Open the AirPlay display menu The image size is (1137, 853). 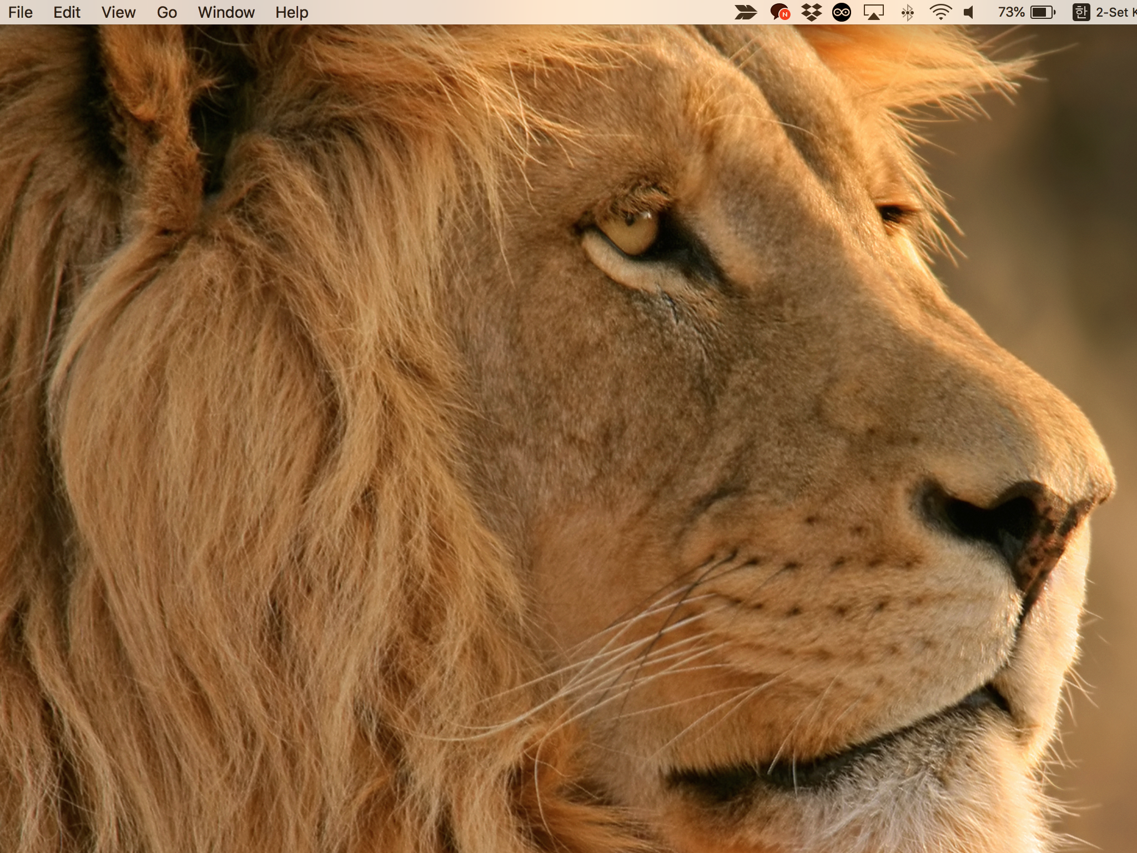(x=874, y=12)
